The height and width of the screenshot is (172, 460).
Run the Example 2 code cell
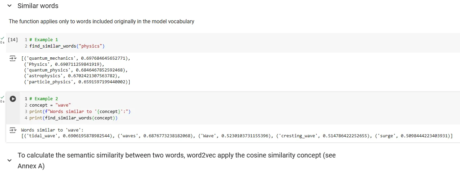pyautogui.click(x=13, y=99)
